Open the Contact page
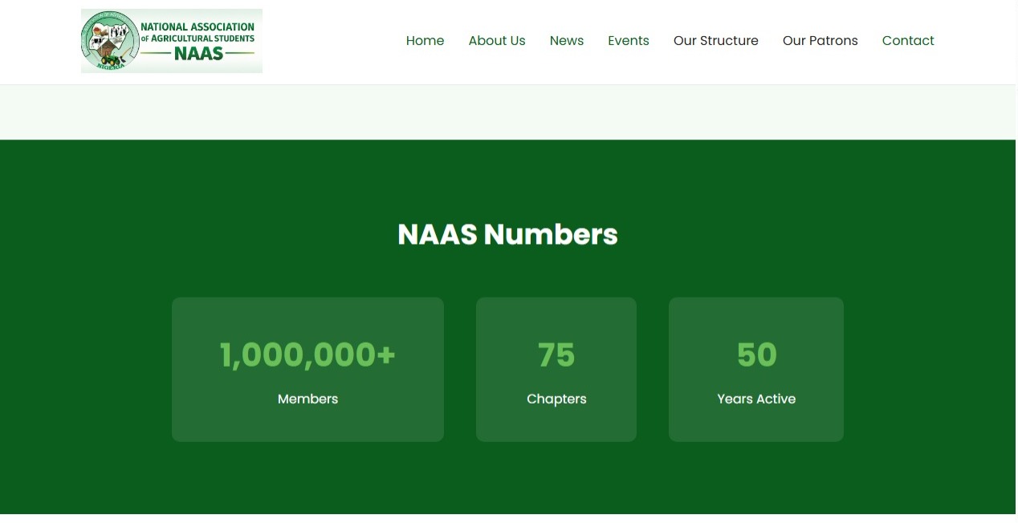 [908, 40]
